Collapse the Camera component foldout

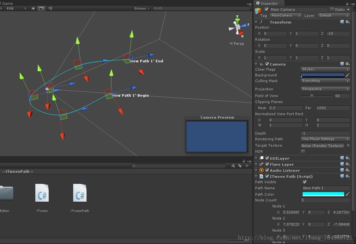256,64
